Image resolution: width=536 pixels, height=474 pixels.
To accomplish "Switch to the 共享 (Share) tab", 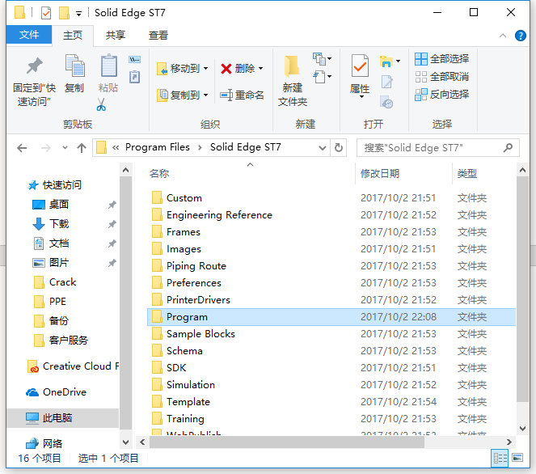I will 115,36.
